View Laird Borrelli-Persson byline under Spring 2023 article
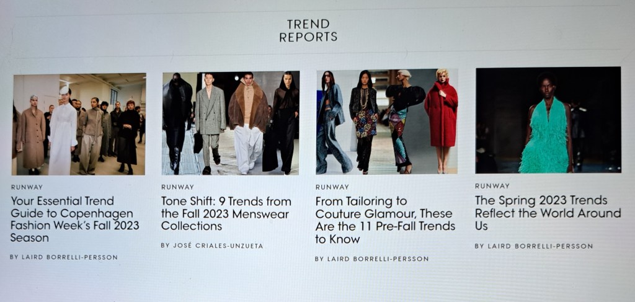The height and width of the screenshot is (302, 635). (534, 246)
